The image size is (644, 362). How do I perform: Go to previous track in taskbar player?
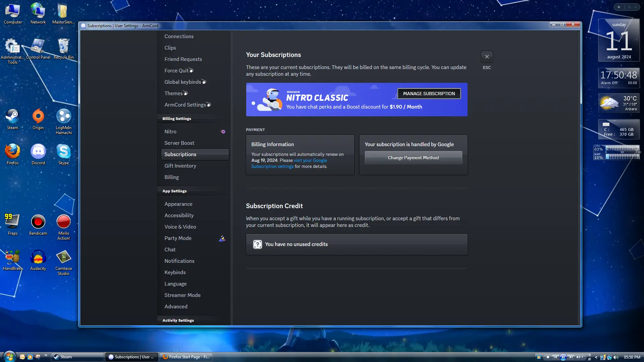pos(555,357)
